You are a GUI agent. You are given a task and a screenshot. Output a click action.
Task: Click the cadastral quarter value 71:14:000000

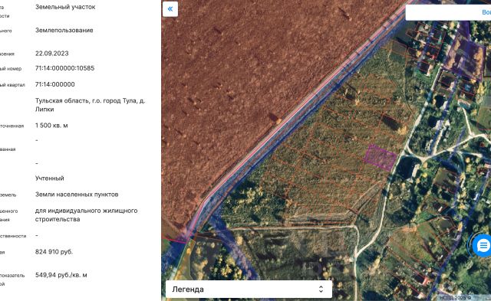point(55,84)
